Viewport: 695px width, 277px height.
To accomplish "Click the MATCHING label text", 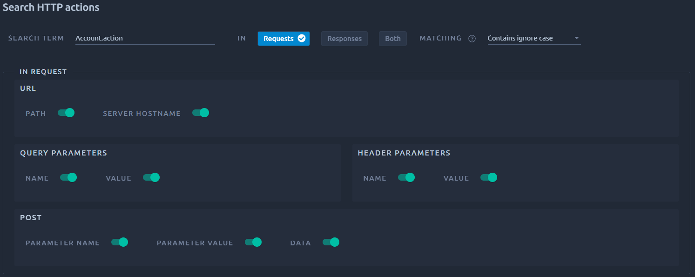I will coord(440,38).
